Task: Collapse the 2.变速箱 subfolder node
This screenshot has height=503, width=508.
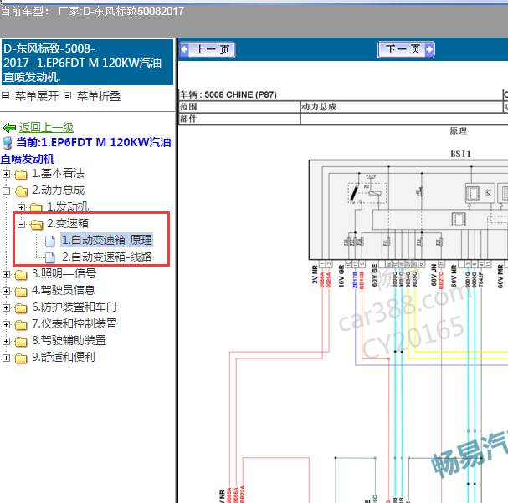Action: coord(21,224)
